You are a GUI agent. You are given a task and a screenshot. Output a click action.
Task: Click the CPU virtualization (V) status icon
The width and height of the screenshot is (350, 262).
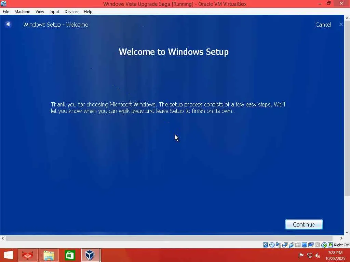click(x=317, y=245)
